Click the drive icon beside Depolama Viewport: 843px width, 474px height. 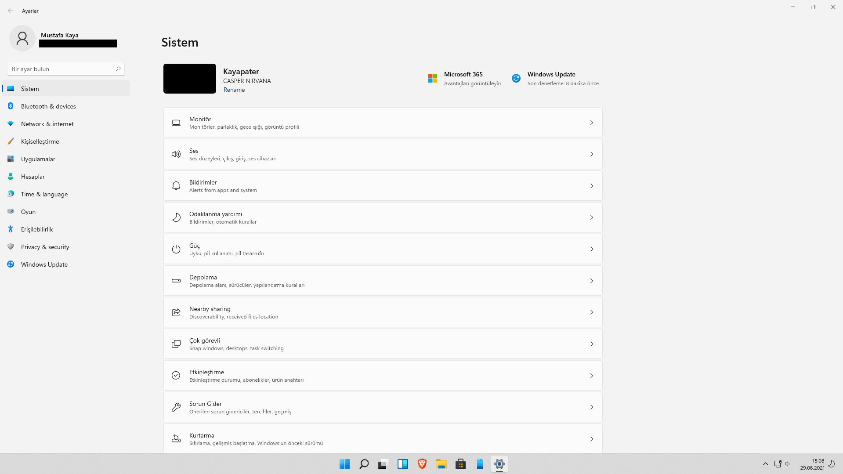click(x=176, y=281)
